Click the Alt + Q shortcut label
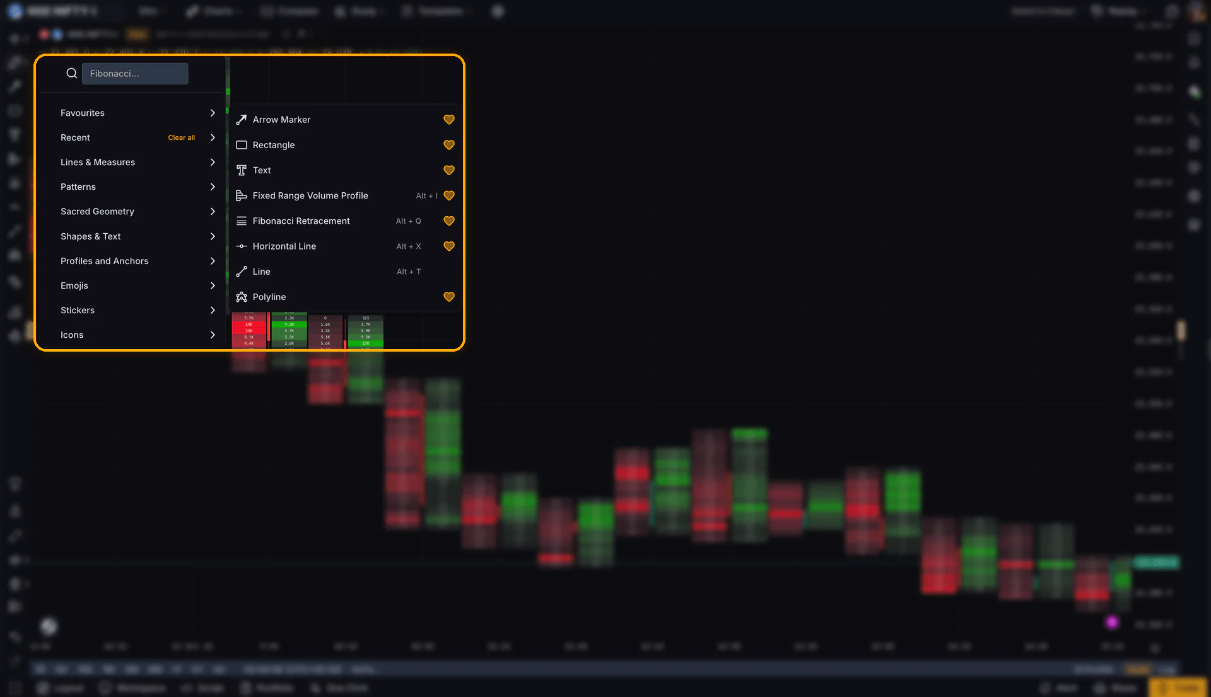This screenshot has height=697, width=1211. [x=408, y=221]
